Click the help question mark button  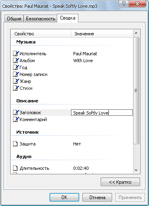point(124,4)
